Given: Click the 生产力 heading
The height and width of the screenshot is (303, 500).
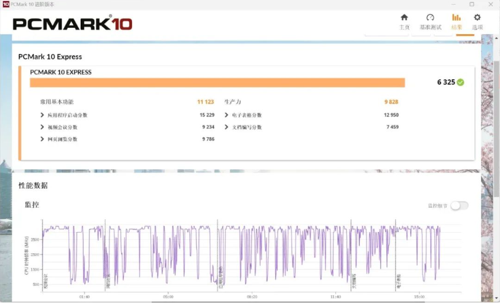Looking at the screenshot, I should [233, 102].
